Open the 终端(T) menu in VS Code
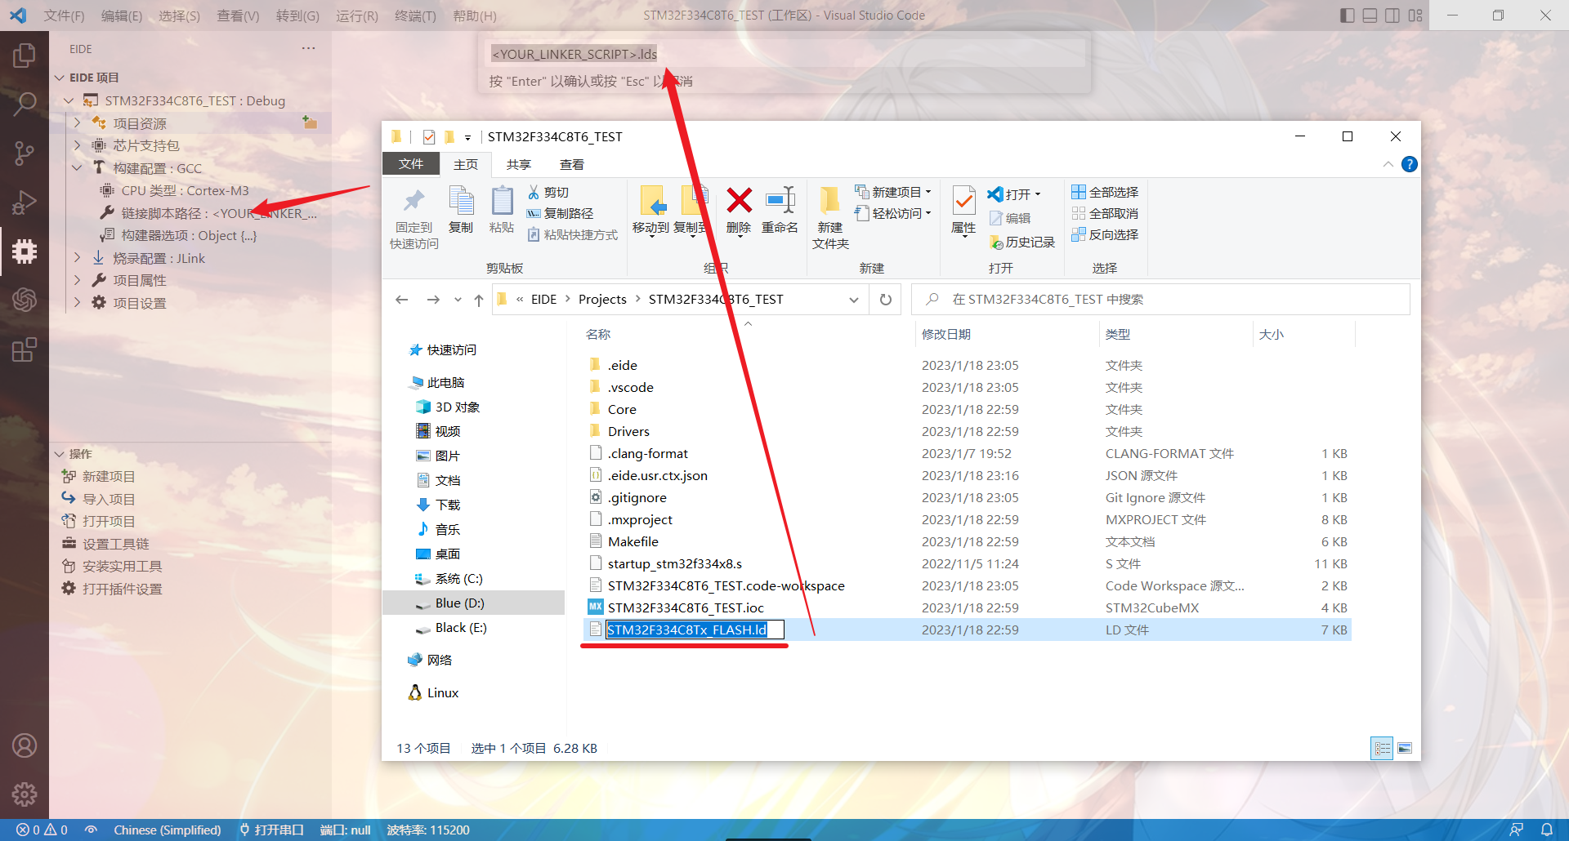Image resolution: width=1569 pixels, height=841 pixels. pos(415,16)
